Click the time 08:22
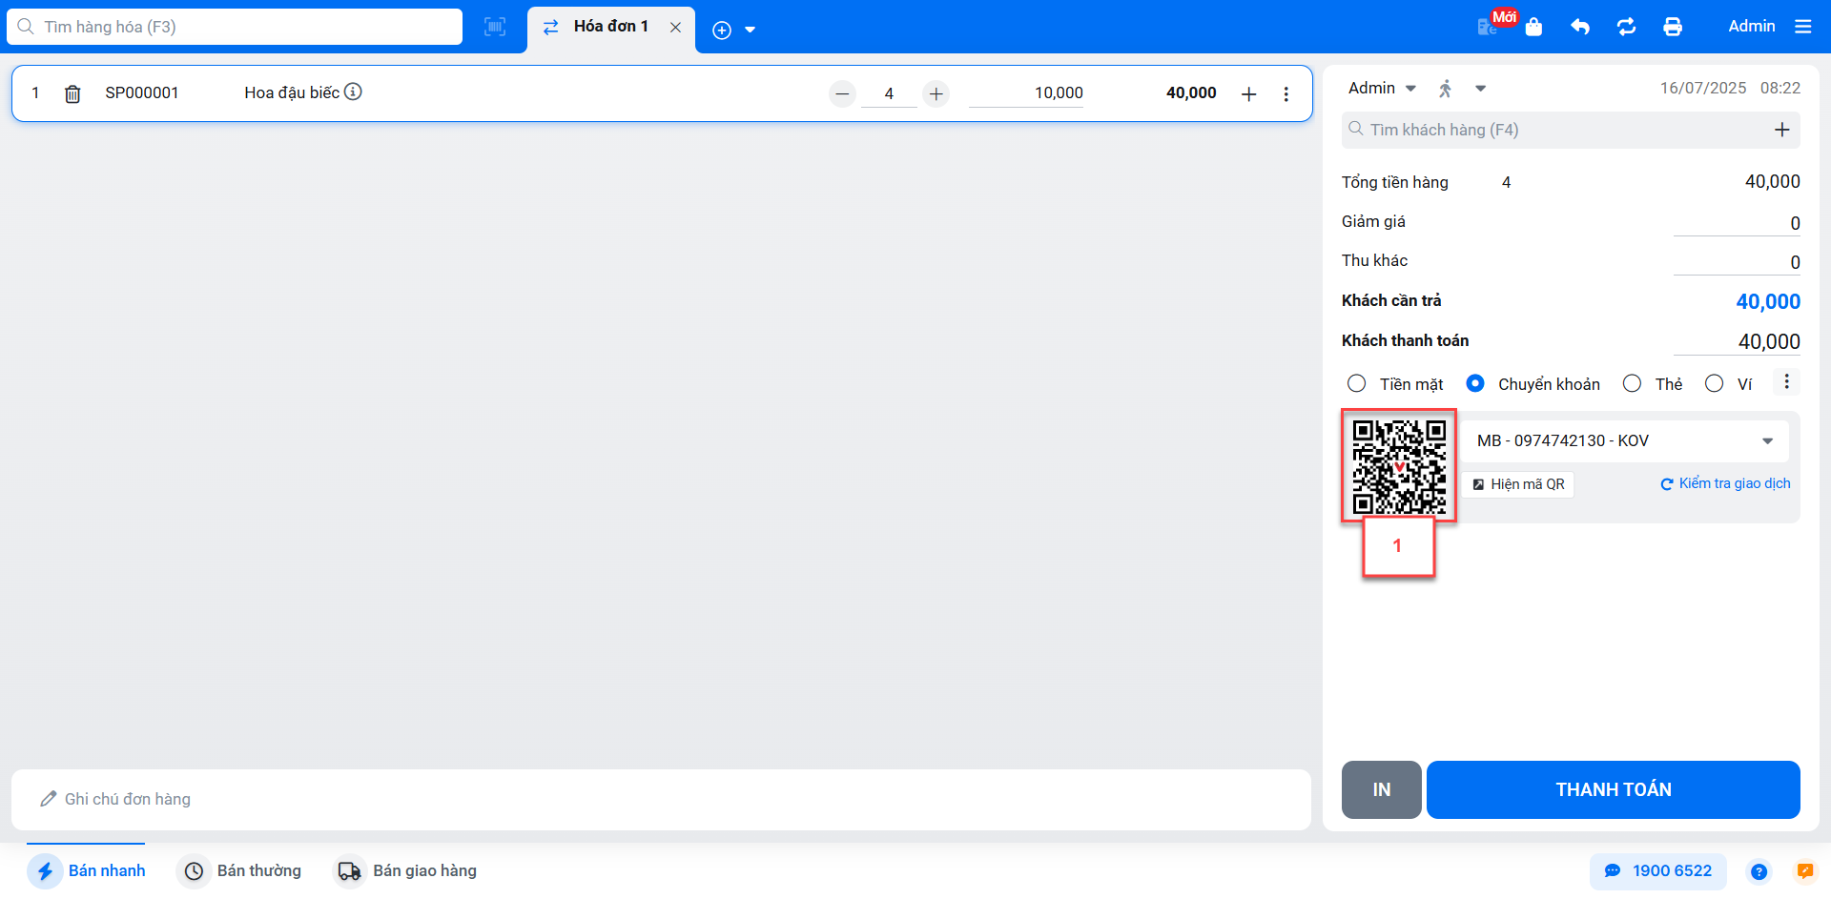1831x899 pixels. pos(1780,88)
